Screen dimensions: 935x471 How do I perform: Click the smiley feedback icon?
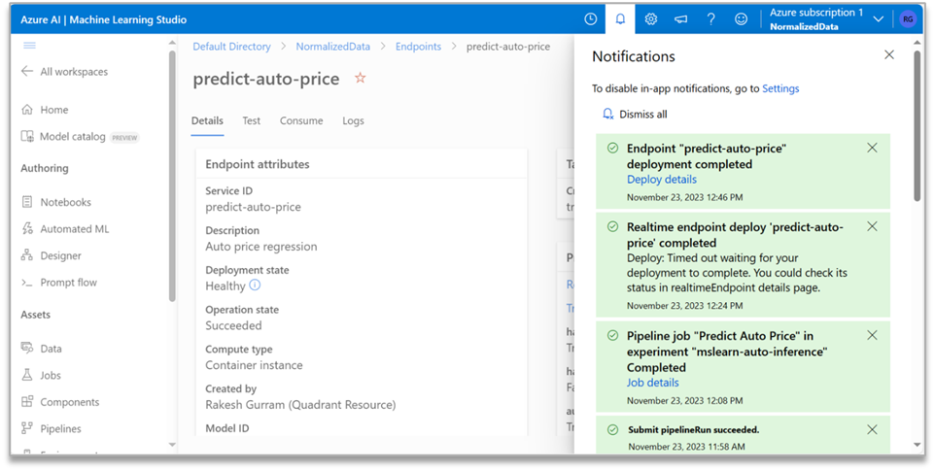pos(741,19)
